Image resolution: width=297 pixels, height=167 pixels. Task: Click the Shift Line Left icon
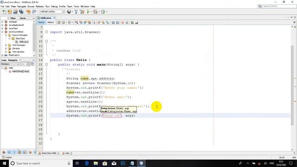pos(113,23)
